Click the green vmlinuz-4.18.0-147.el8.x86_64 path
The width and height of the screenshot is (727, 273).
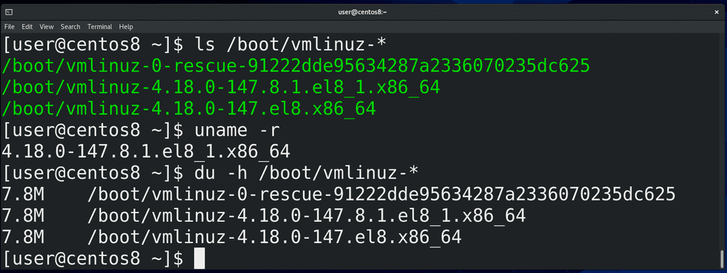point(189,108)
